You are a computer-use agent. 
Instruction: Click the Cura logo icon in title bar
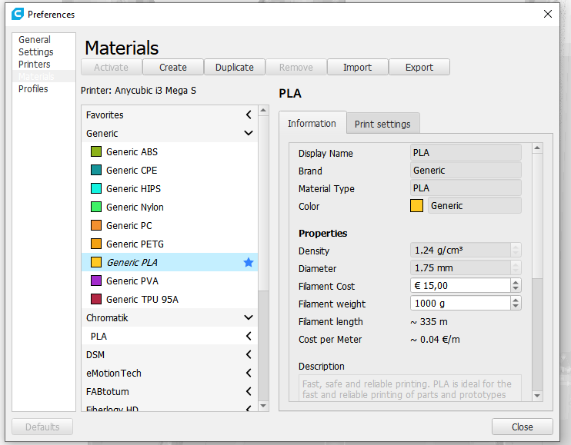click(x=18, y=14)
